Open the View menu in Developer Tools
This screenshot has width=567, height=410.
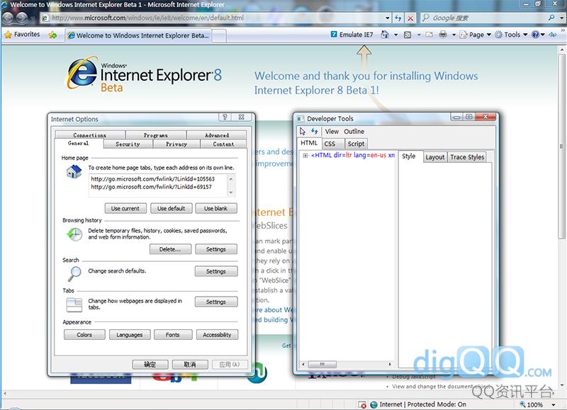click(x=332, y=132)
